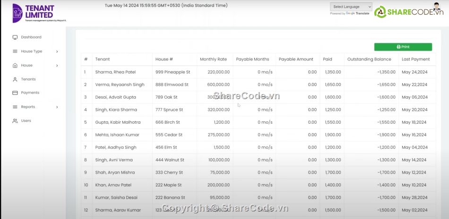Screen dimensions: 449x219
Task: Click house 333 Cherry St
Action: 169,172
